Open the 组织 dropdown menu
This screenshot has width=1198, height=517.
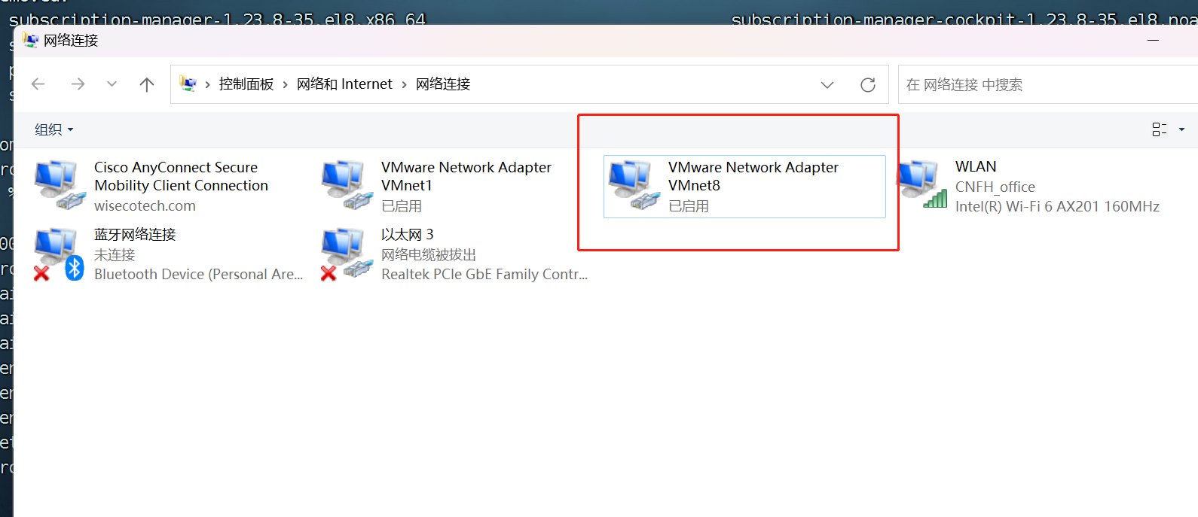pyautogui.click(x=54, y=129)
